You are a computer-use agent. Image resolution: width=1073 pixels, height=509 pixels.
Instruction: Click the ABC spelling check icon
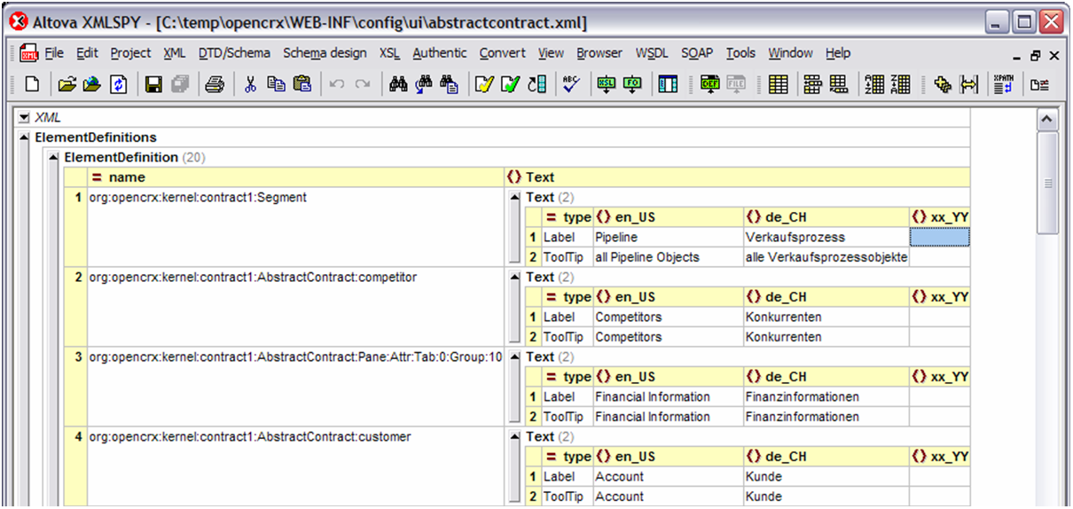pyautogui.click(x=571, y=84)
